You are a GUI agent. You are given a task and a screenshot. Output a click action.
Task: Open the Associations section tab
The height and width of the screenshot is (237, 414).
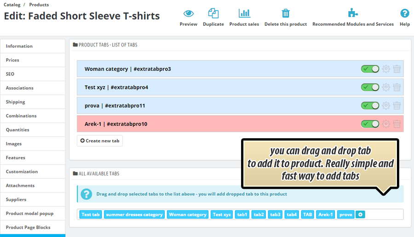(x=33, y=88)
